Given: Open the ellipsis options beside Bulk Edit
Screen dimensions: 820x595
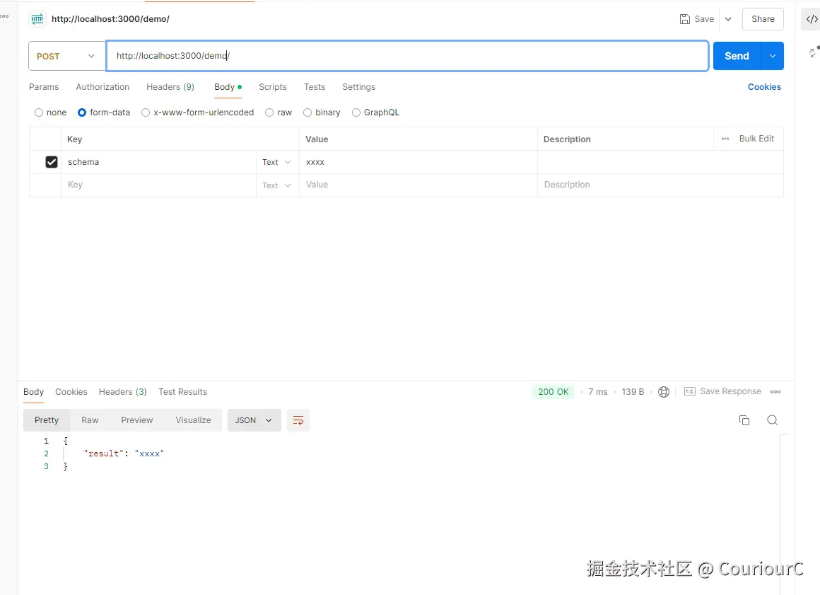Looking at the screenshot, I should (x=725, y=139).
